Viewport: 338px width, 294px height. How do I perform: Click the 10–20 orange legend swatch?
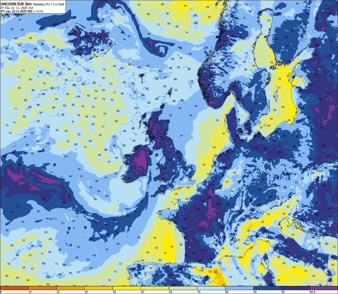(42, 288)
